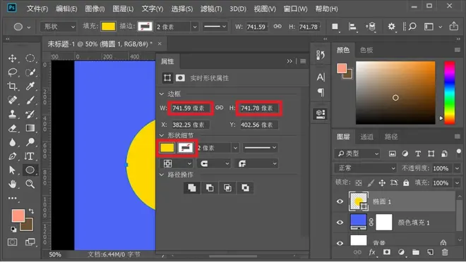Image resolution: width=466 pixels, height=262 pixels.
Task: Click Exclude Overlapping Shapes in path operations
Action: 246,187
